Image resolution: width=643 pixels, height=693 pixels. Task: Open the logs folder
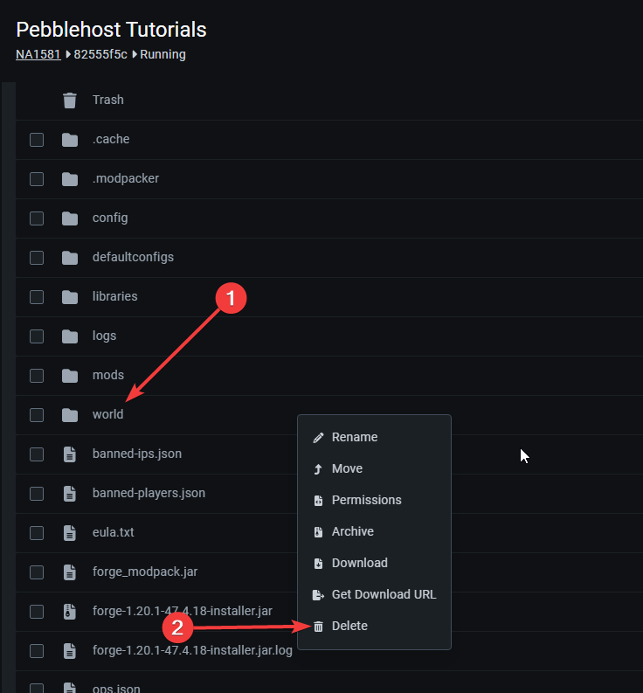104,336
